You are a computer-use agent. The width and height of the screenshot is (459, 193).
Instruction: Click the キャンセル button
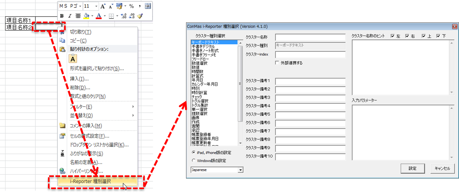[442, 168]
